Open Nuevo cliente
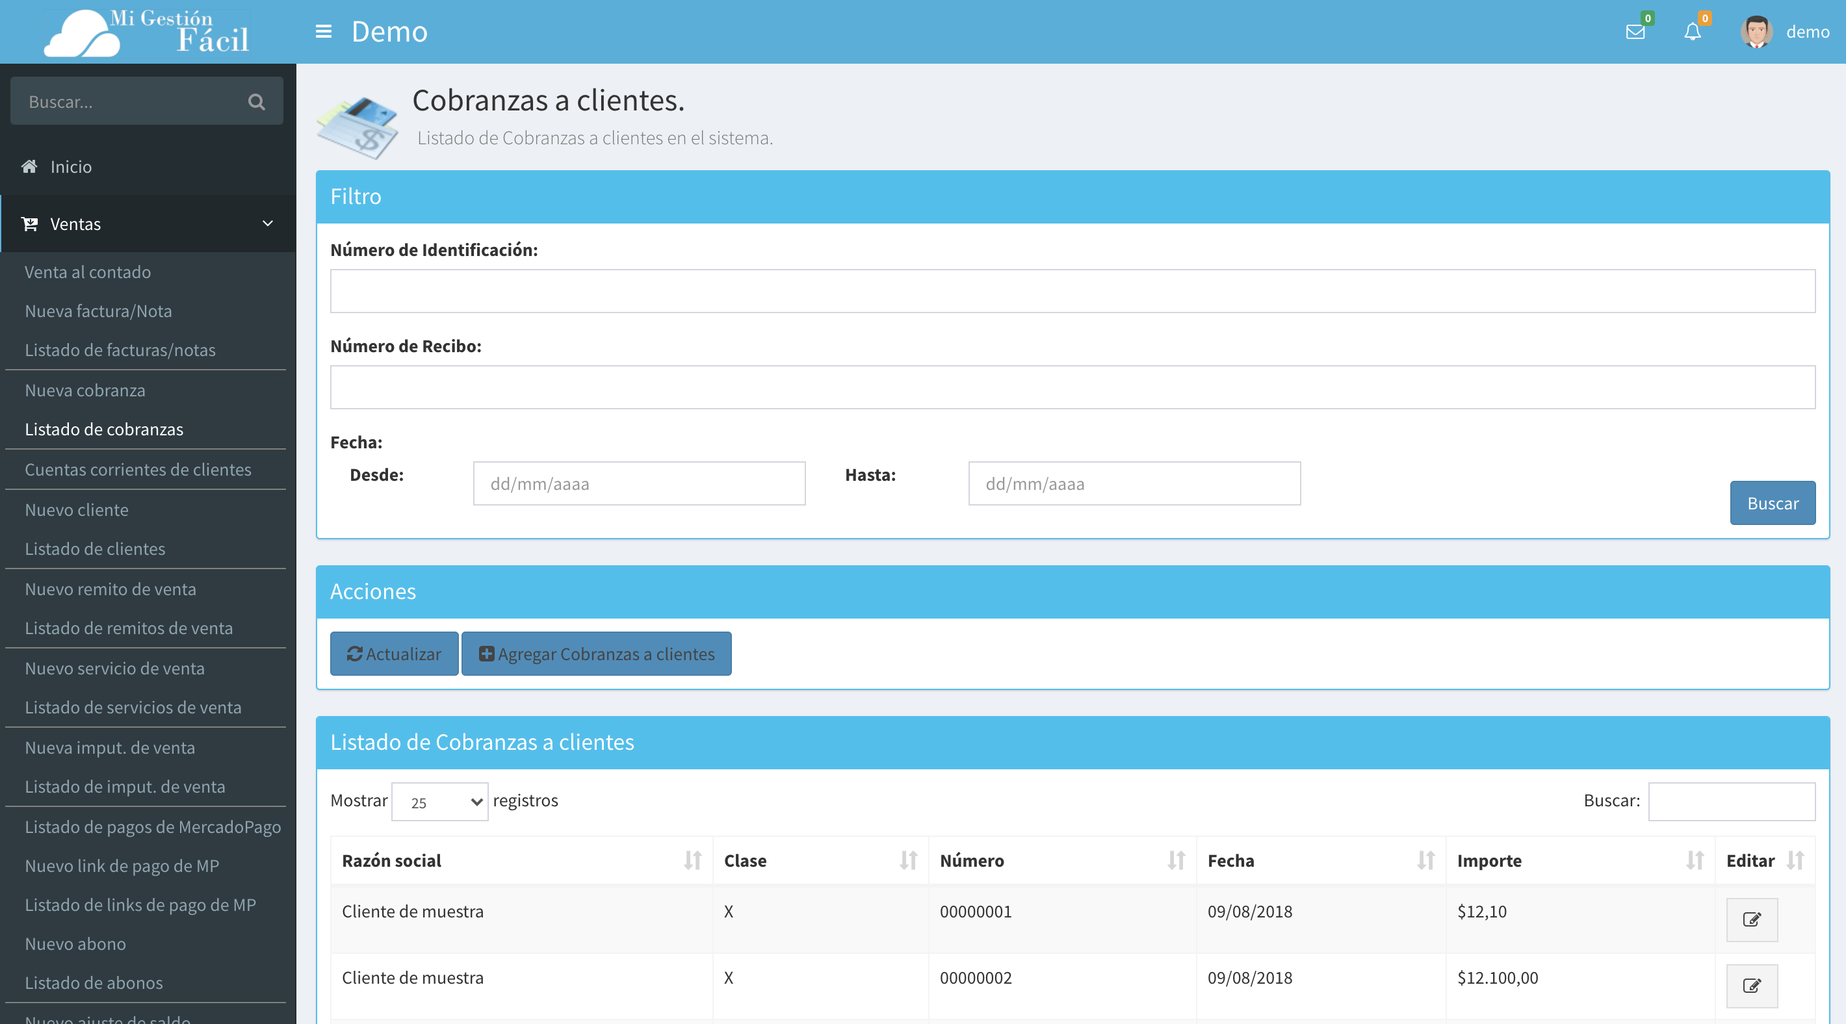1846x1024 pixels. [x=77, y=509]
